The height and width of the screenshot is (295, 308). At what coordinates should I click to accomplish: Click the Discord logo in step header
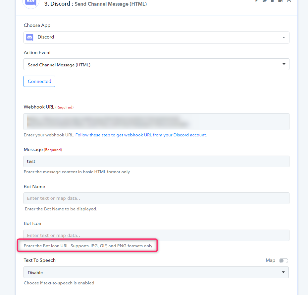[31, 3]
